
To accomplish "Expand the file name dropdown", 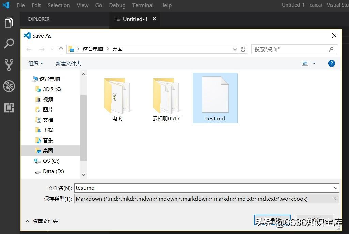I will click(336, 188).
